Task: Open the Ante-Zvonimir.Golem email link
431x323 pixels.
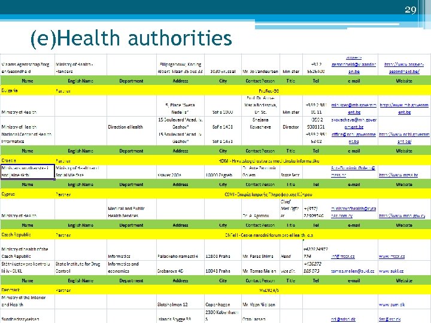Action: pyautogui.click(x=353, y=172)
